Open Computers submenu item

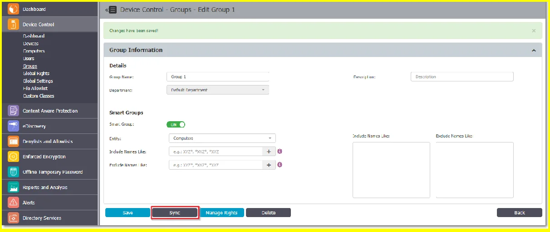point(34,51)
